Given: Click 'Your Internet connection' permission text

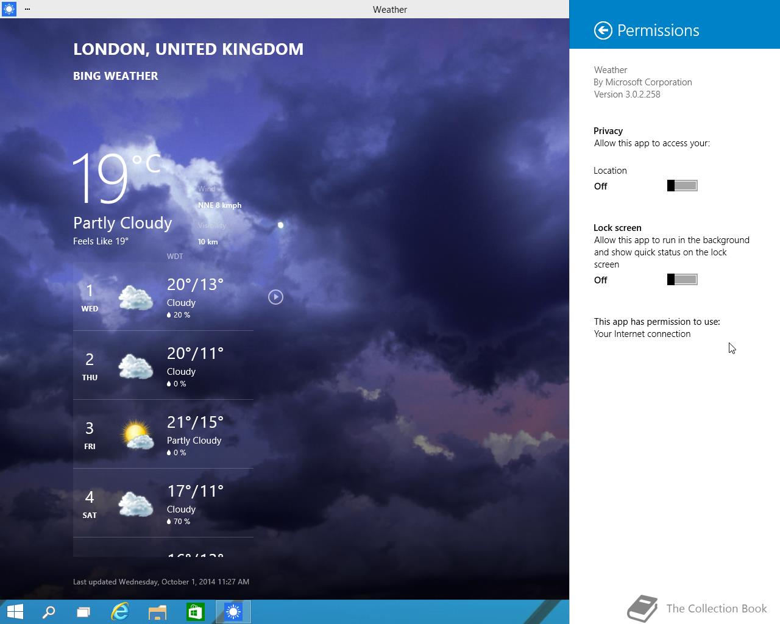Looking at the screenshot, I should coord(642,334).
